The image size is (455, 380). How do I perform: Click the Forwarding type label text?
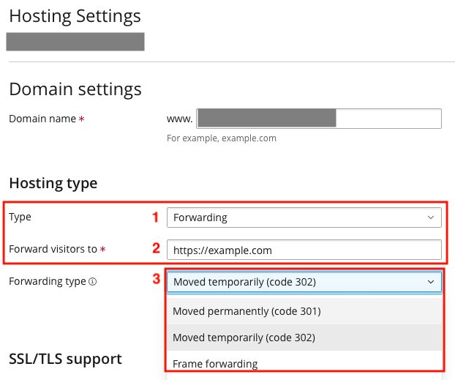click(47, 282)
